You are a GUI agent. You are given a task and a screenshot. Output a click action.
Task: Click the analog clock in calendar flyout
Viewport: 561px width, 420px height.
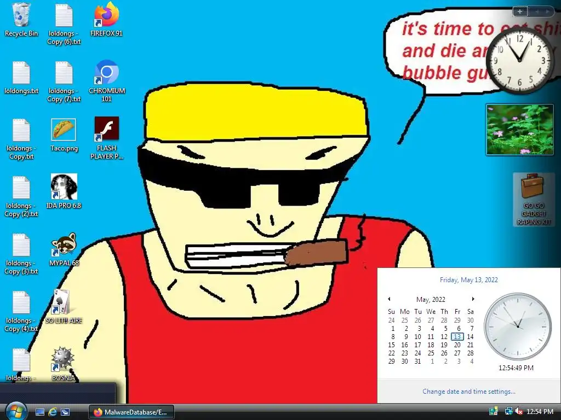point(518,326)
